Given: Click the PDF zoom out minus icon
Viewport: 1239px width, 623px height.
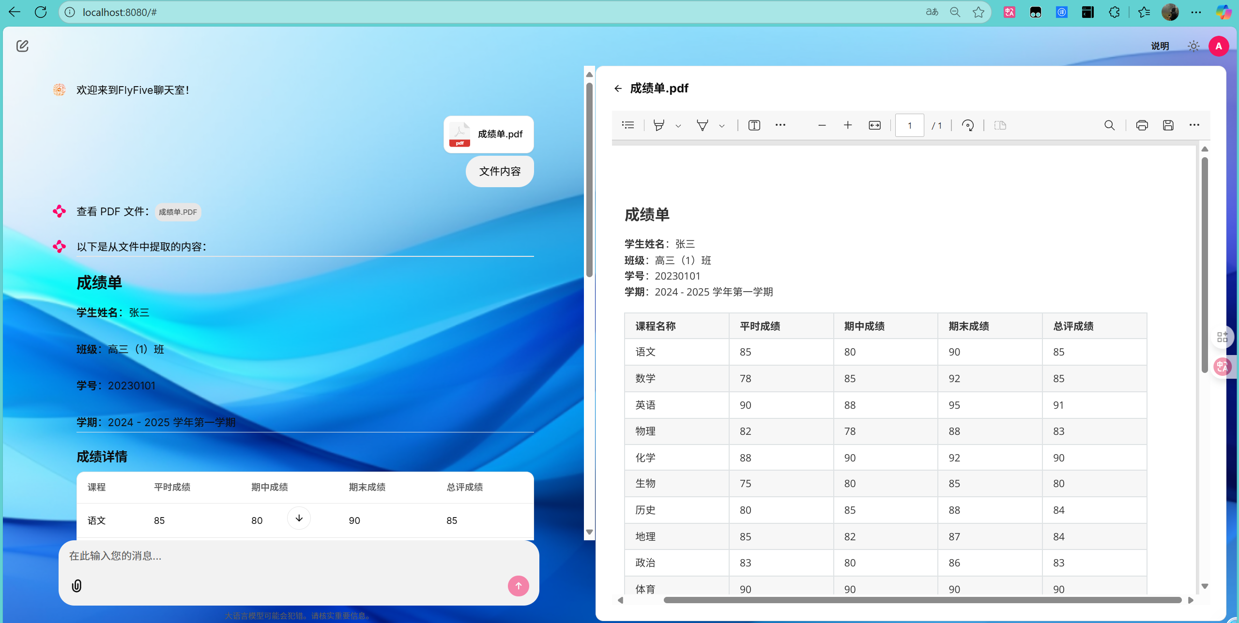Looking at the screenshot, I should [x=822, y=125].
